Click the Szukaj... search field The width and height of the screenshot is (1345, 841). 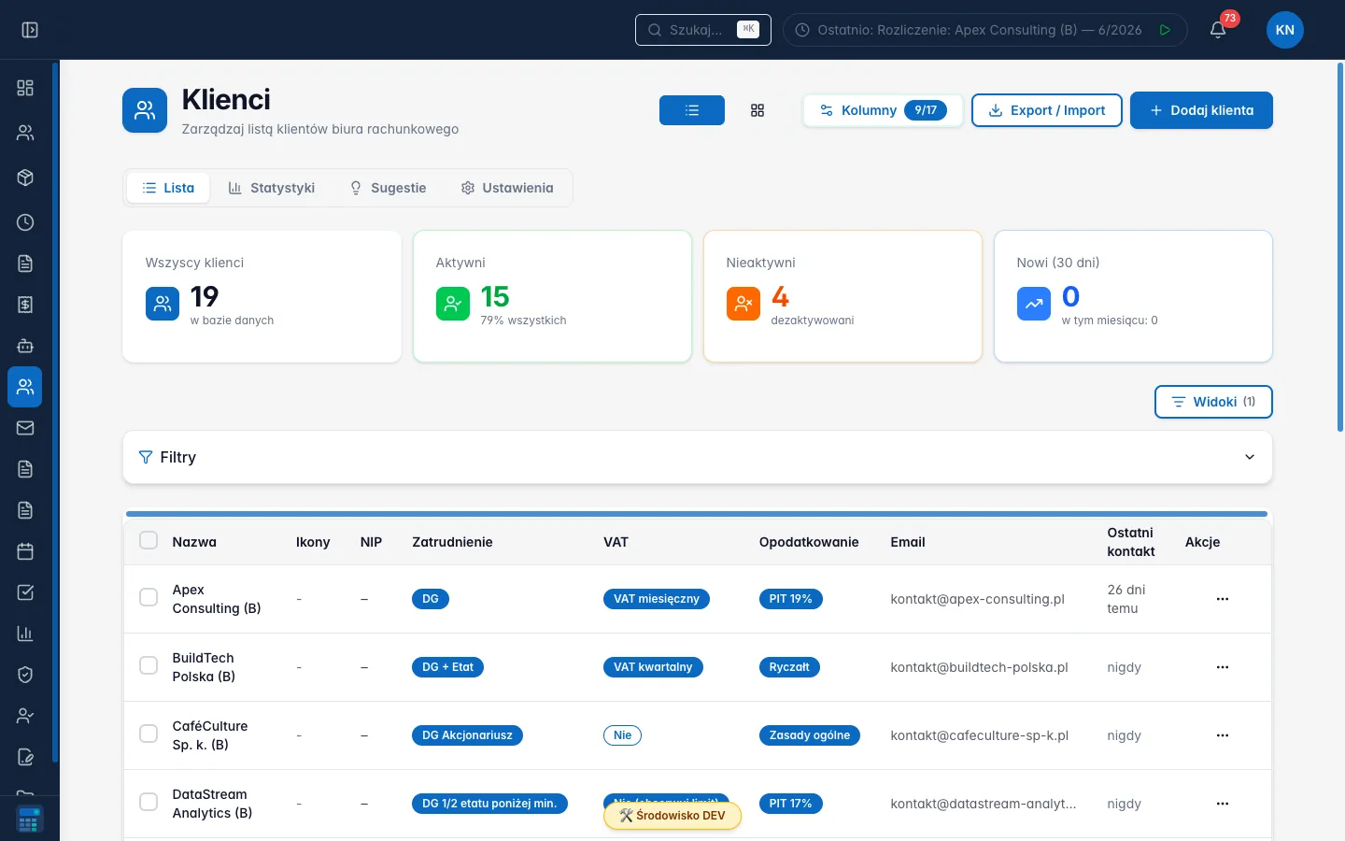(703, 30)
